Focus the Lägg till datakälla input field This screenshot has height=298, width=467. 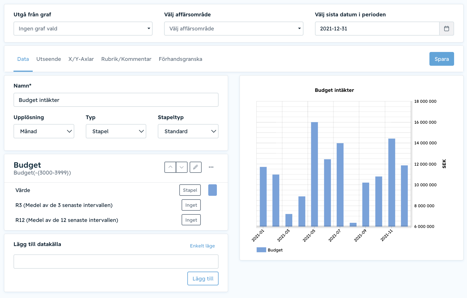116,262
